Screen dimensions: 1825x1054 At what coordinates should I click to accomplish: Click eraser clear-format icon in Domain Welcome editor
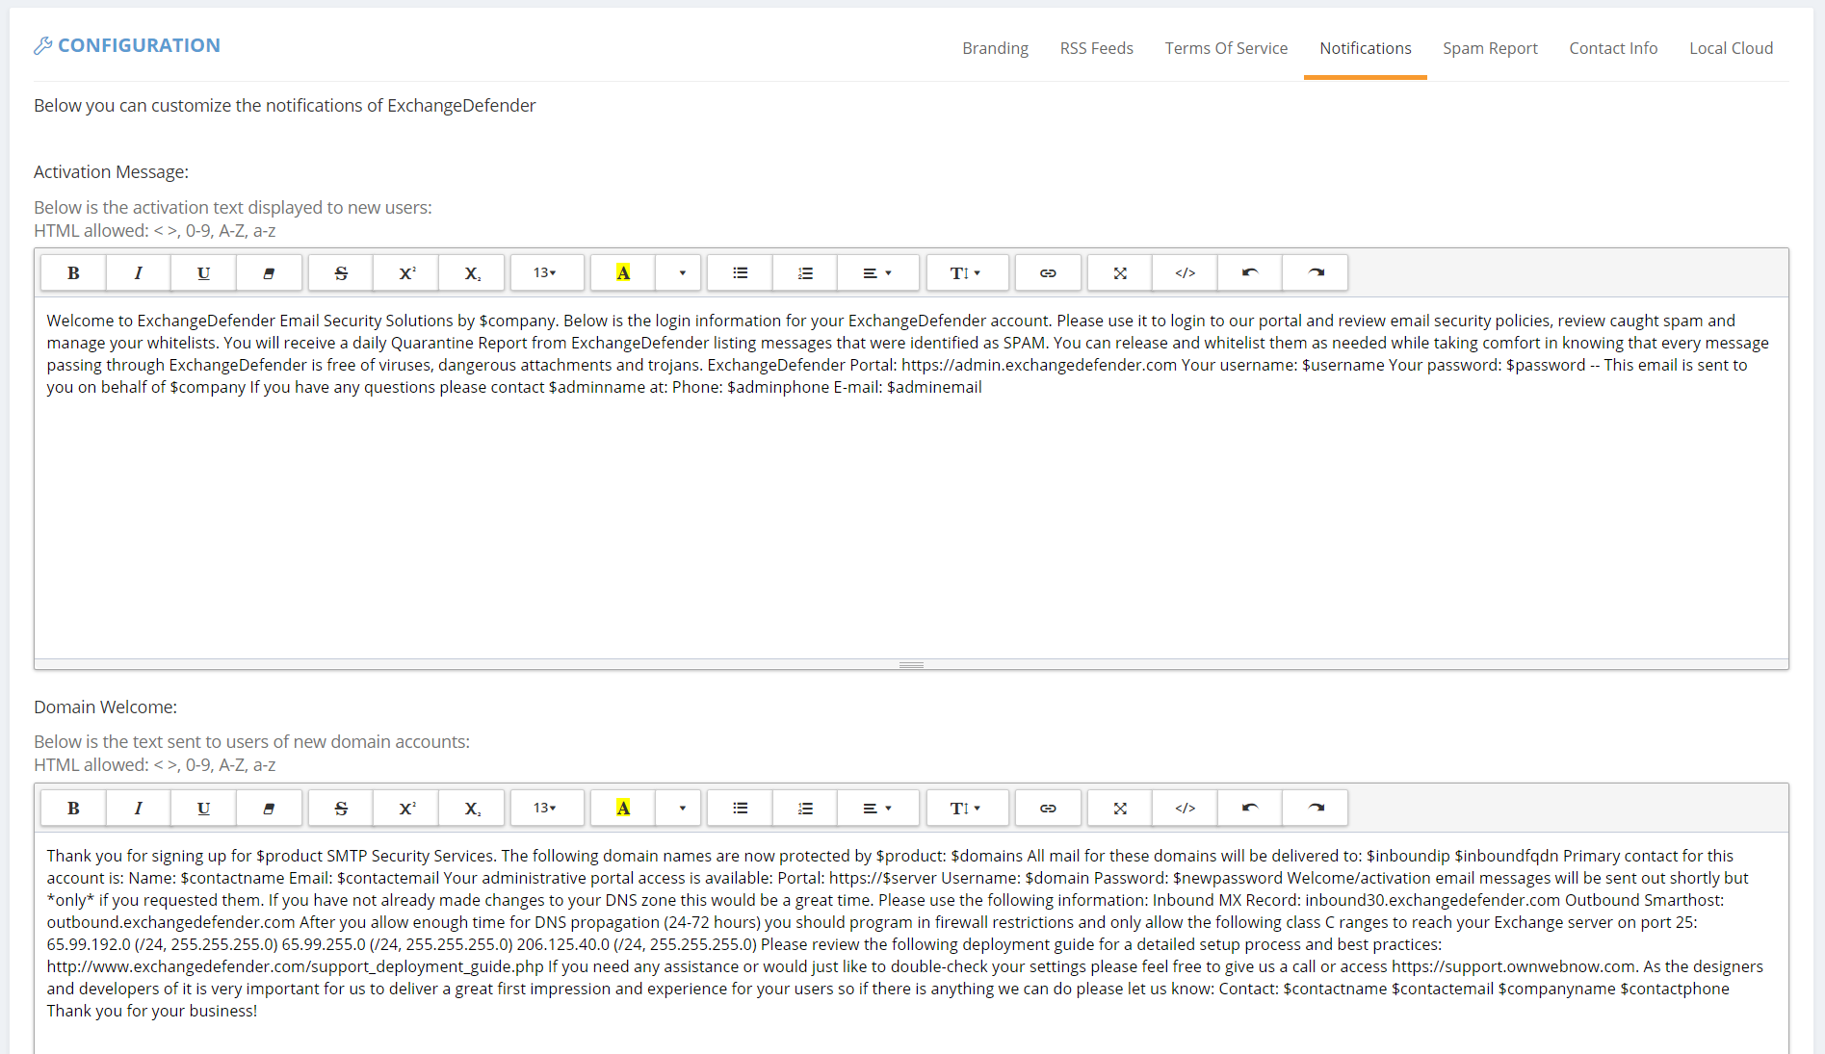tap(269, 809)
